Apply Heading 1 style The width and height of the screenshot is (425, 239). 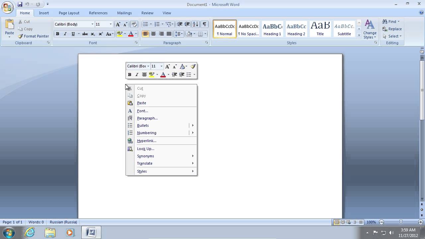pyautogui.click(x=272, y=29)
